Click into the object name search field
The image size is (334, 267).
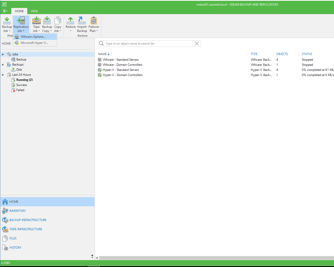pos(149,44)
